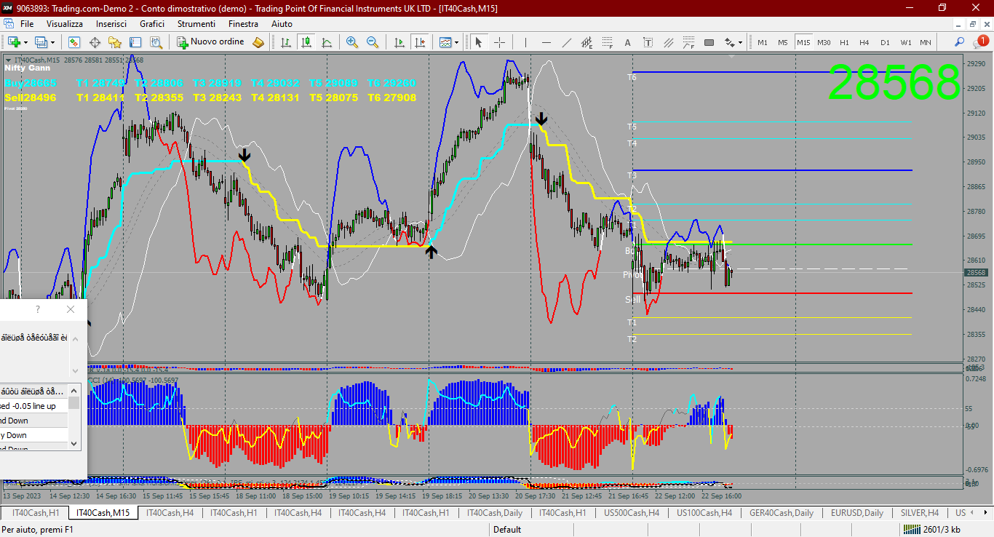This screenshot has height=537, width=994.
Task: Switch chart to candlestick style
Action: pos(306,42)
